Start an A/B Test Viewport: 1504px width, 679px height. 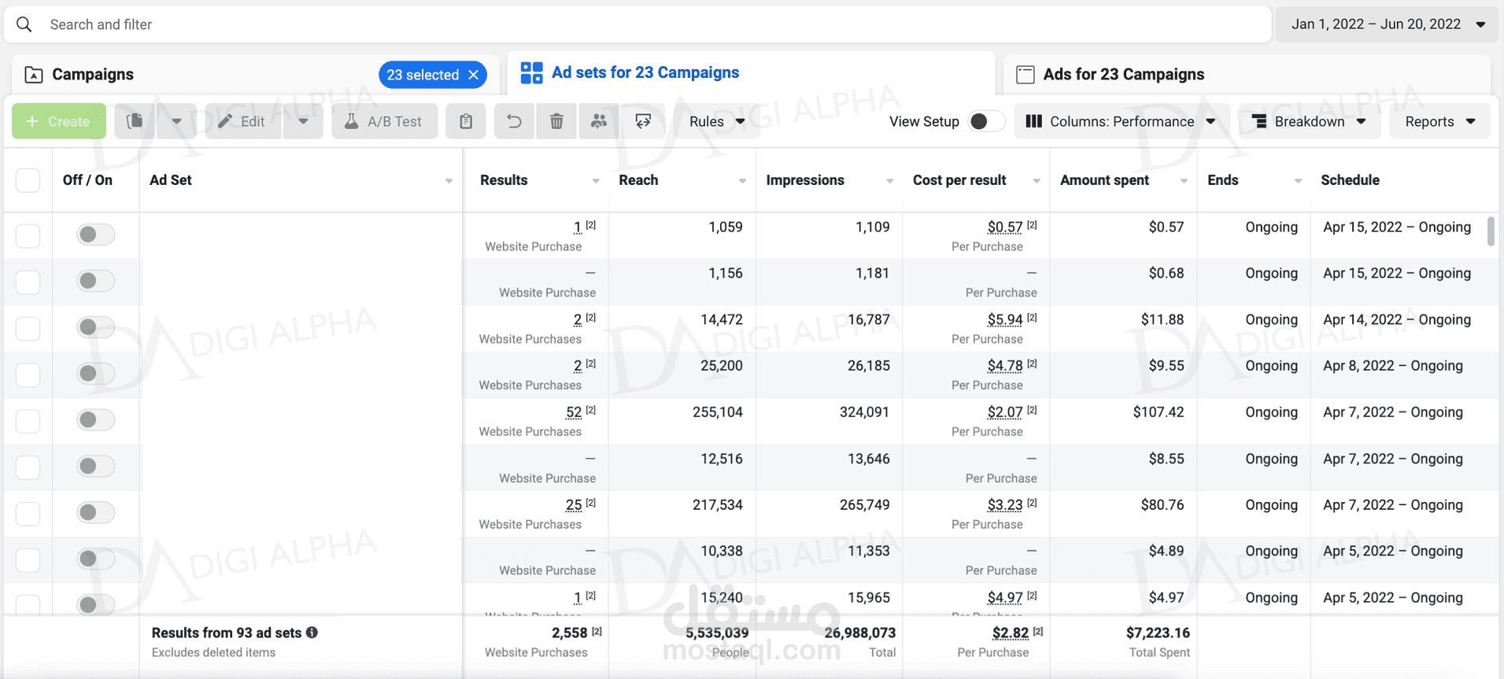385,121
